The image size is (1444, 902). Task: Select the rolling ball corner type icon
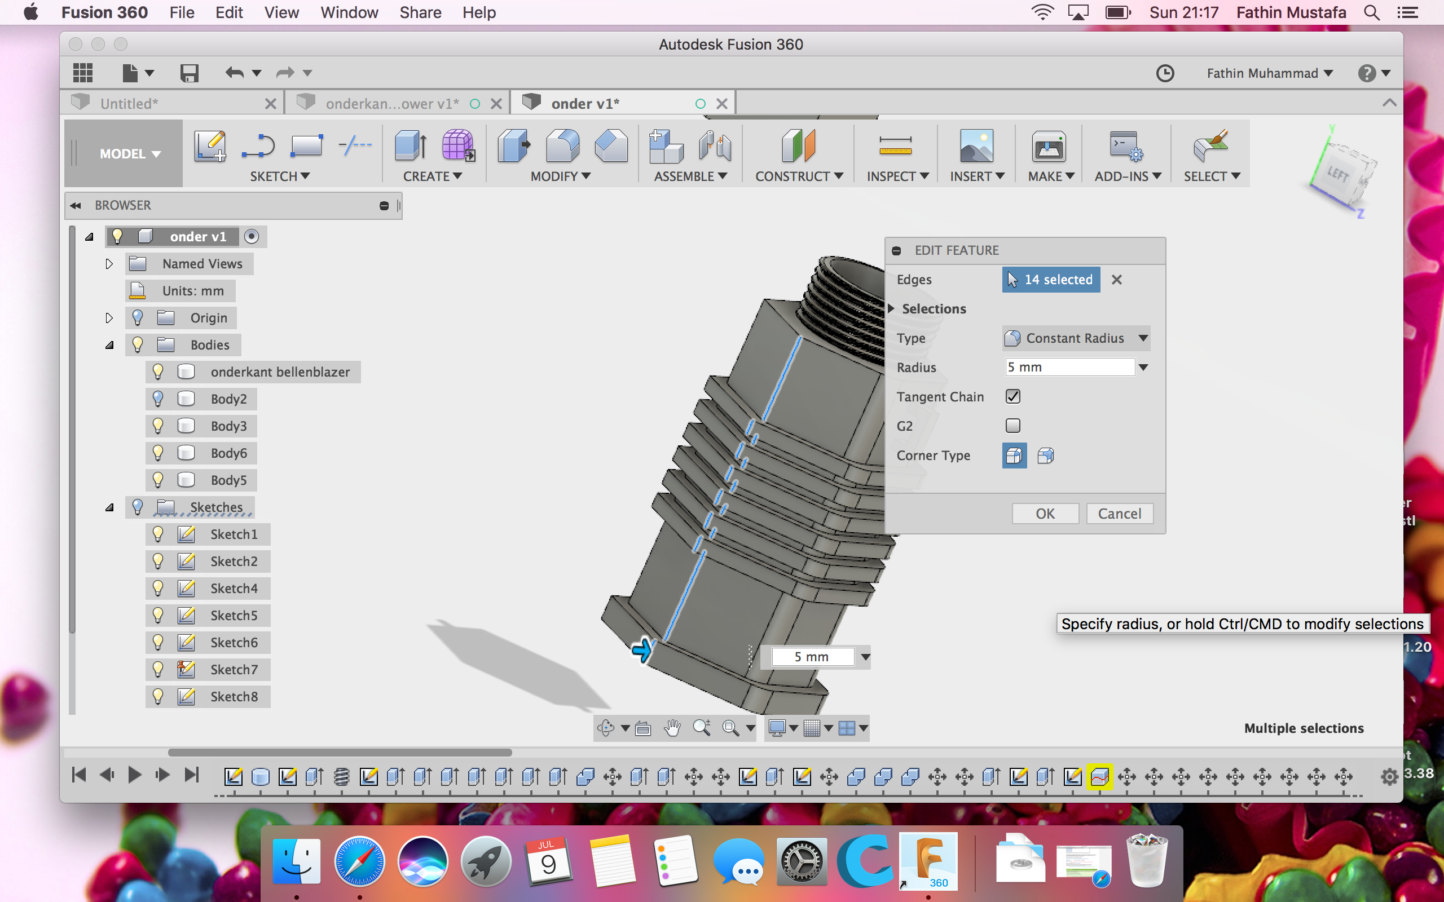coord(1014,456)
